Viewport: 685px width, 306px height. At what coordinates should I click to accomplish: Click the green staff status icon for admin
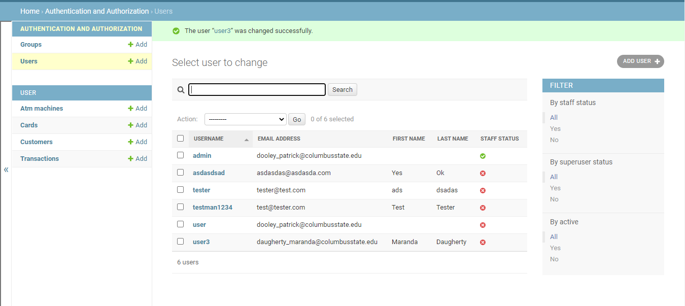pyautogui.click(x=483, y=156)
